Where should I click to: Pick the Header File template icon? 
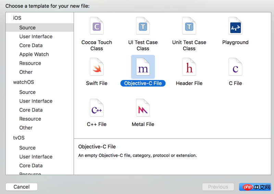(x=189, y=67)
